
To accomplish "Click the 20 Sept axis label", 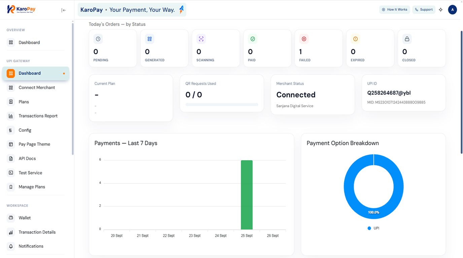I will click(x=117, y=235).
